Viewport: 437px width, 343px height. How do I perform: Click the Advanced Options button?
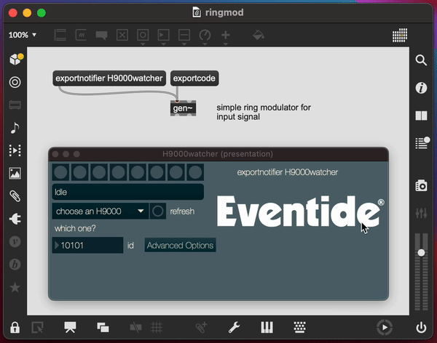[x=180, y=245]
